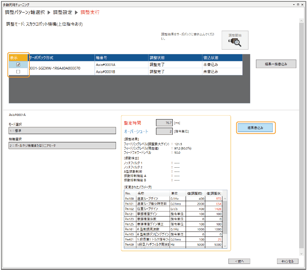
Task: Select the 調整実行 breadcrumb step
Action: 90,12
